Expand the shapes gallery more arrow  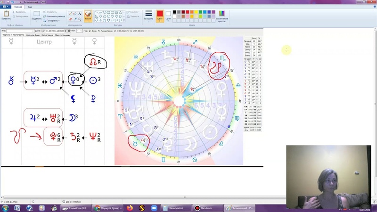124,20
